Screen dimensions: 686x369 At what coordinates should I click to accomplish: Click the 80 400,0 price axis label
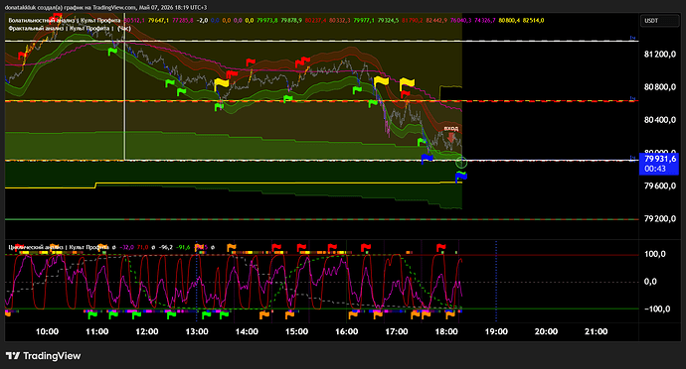pos(660,120)
